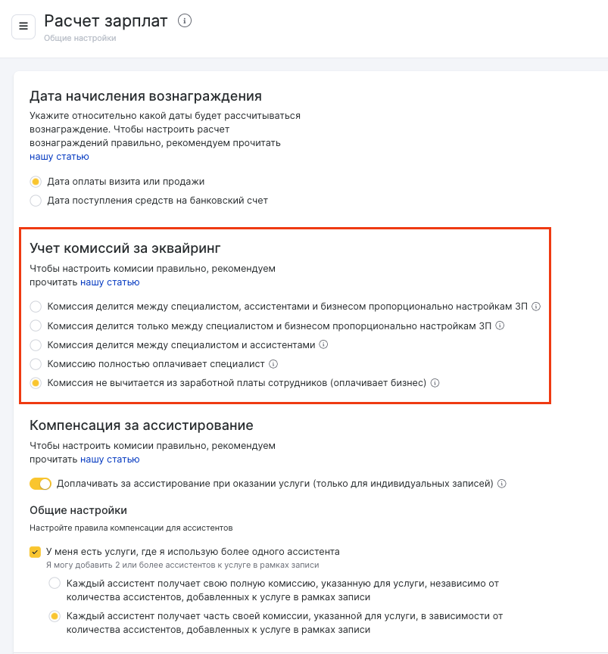Open нашу статью link under Дата начисления вознаграждения
This screenshot has height=654, width=608.
coord(59,157)
